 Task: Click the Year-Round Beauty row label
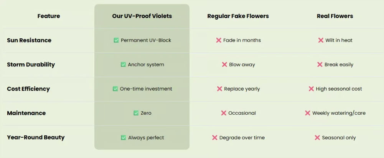click(x=36, y=137)
